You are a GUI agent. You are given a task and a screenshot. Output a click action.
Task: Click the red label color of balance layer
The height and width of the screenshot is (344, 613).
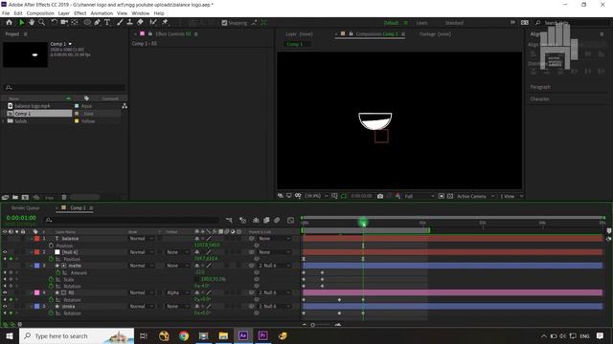pos(37,238)
